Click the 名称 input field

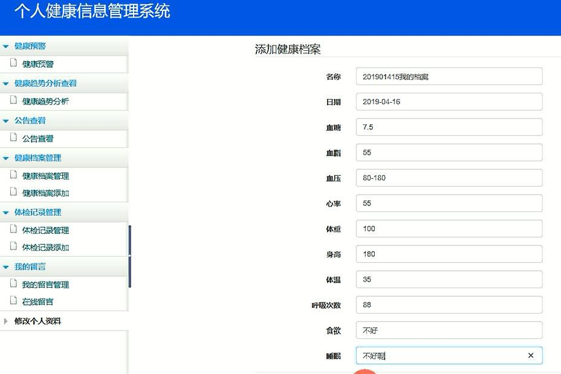[449, 77]
